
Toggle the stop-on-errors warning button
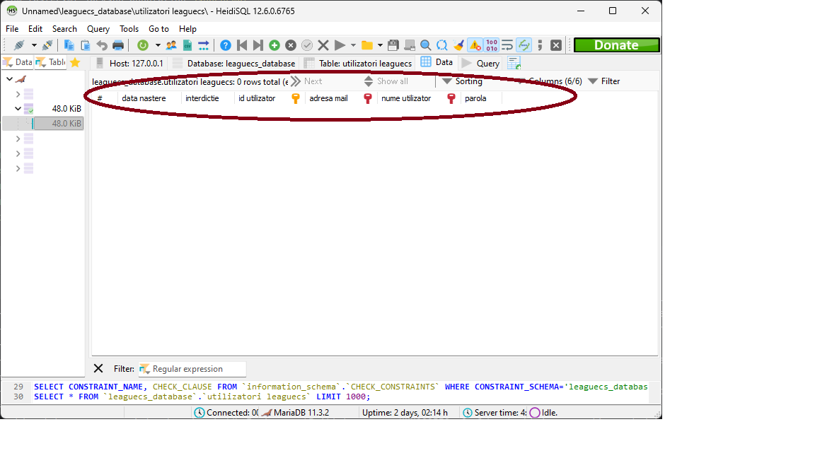[x=475, y=45]
